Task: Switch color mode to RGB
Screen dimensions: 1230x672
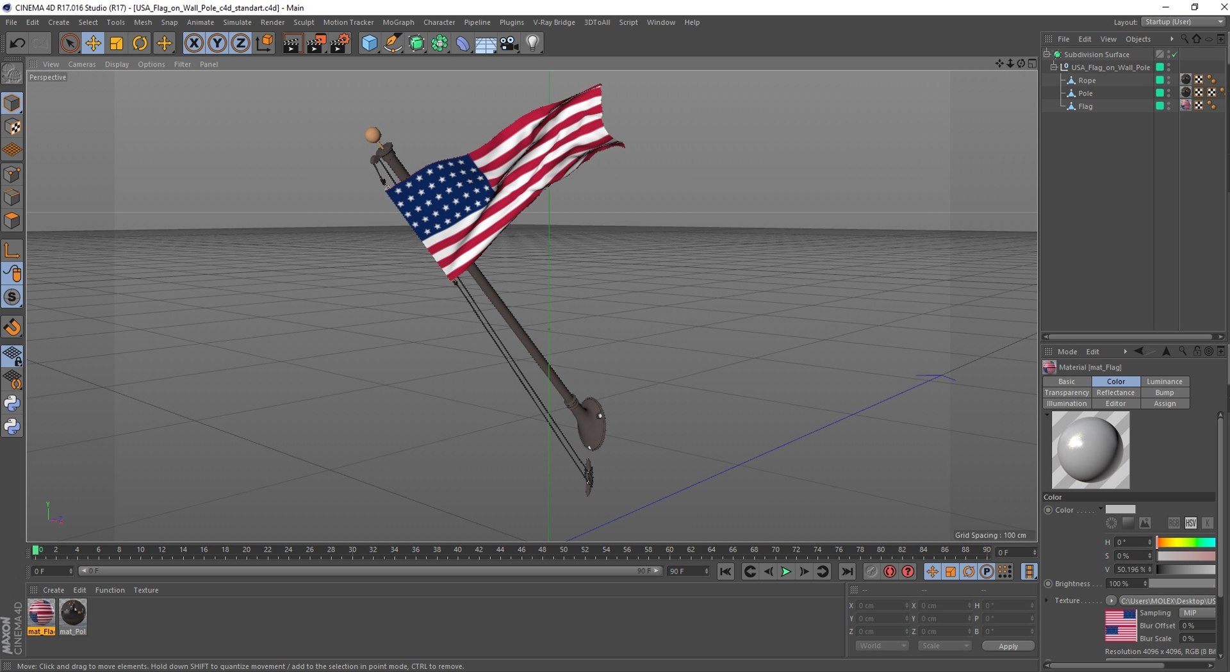Action: point(1174,523)
